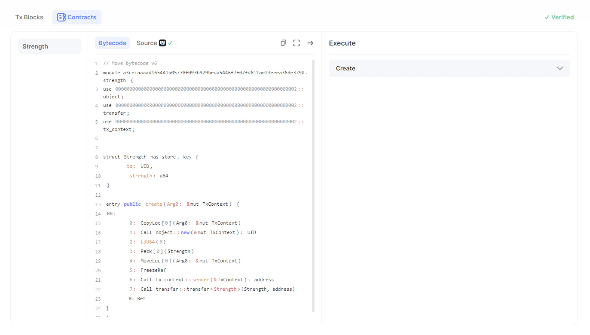Click the 'Call object::new' instruction
590x335 pixels.
coord(193,232)
